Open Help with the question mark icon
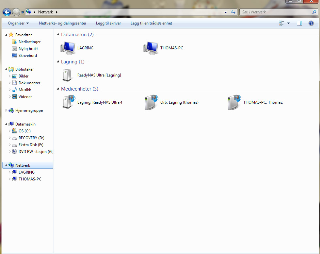The width and height of the screenshot is (320, 254). point(311,23)
